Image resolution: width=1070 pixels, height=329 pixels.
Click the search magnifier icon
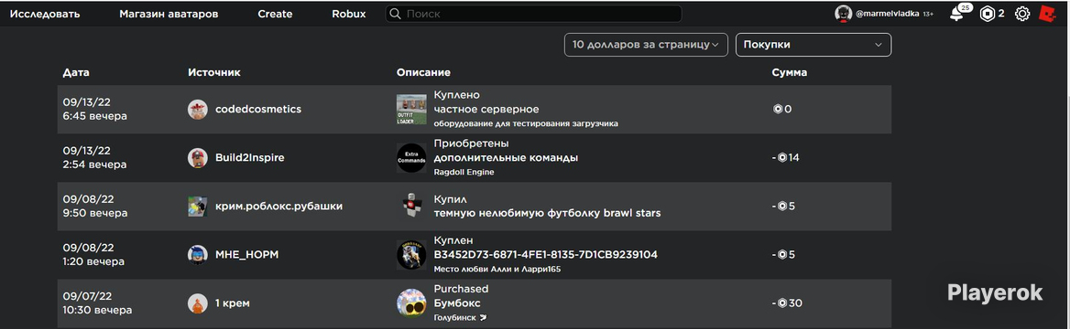pyautogui.click(x=395, y=14)
